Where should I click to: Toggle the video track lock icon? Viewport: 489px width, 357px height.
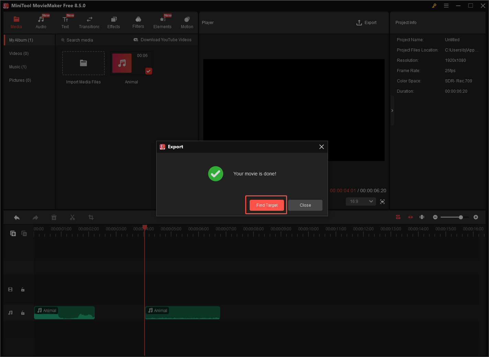[x=23, y=289]
